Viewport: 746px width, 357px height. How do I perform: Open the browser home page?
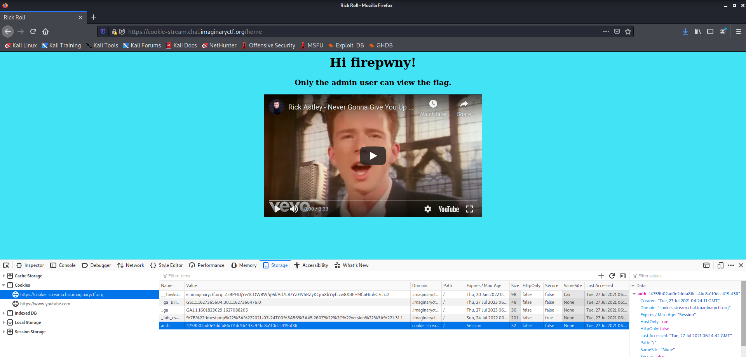pos(45,31)
